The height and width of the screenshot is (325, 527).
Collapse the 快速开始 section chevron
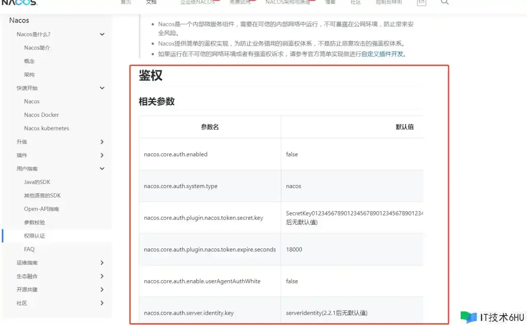click(102, 88)
